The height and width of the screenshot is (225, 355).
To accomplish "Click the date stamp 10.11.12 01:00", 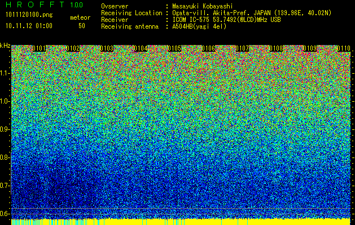I will [x=29, y=26].
